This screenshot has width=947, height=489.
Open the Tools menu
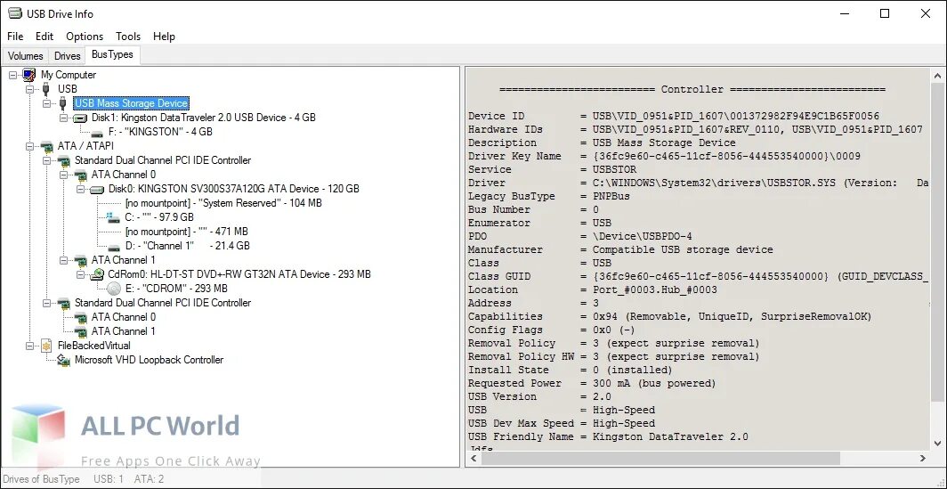(128, 37)
